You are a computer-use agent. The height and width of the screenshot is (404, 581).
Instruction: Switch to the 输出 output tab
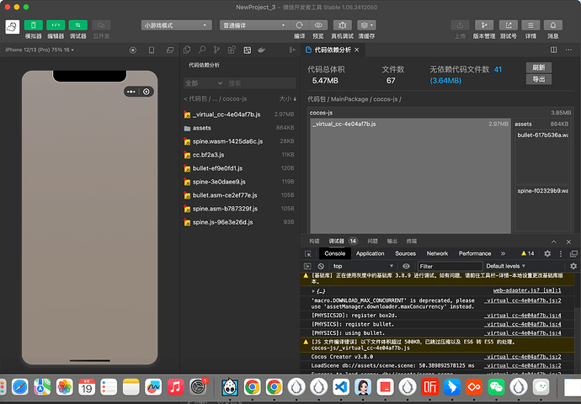click(392, 241)
